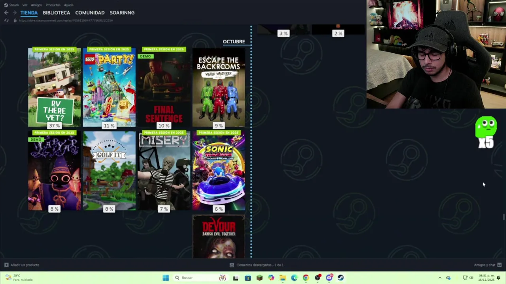Go back with the left arrow
Image resolution: width=506 pixels, height=284 pixels.
point(6,13)
